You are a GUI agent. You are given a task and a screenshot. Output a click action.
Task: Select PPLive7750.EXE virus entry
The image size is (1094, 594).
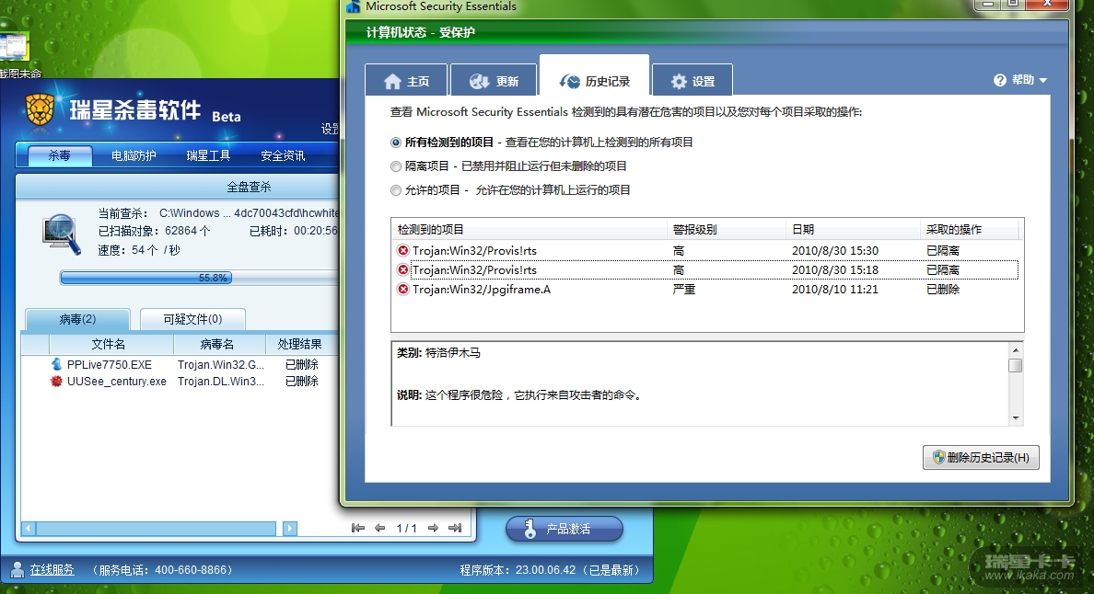coord(180,364)
